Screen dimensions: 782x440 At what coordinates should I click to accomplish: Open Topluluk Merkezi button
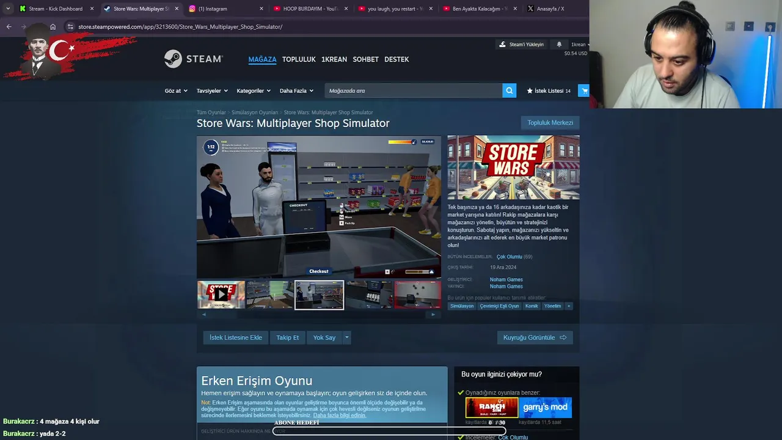550,122
